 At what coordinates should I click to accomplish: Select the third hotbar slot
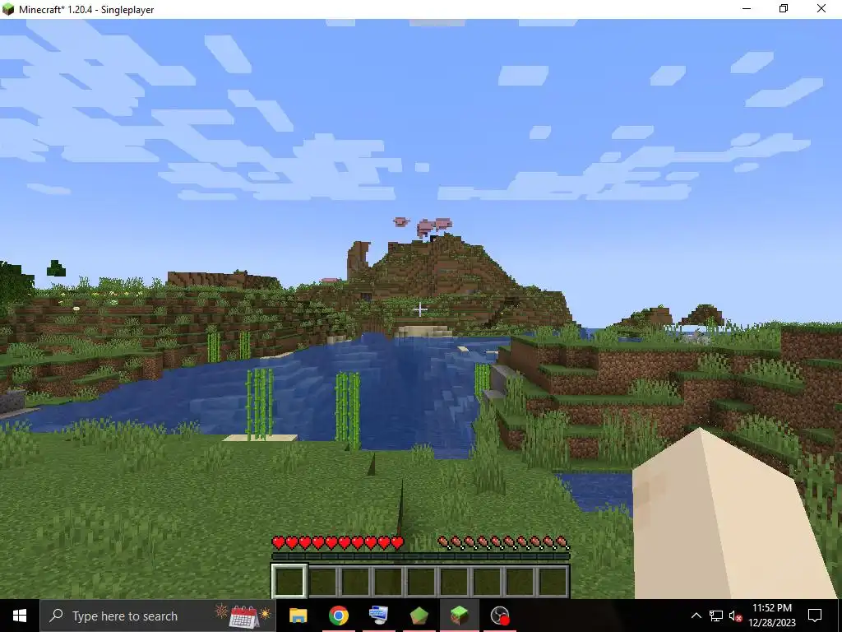(355, 581)
